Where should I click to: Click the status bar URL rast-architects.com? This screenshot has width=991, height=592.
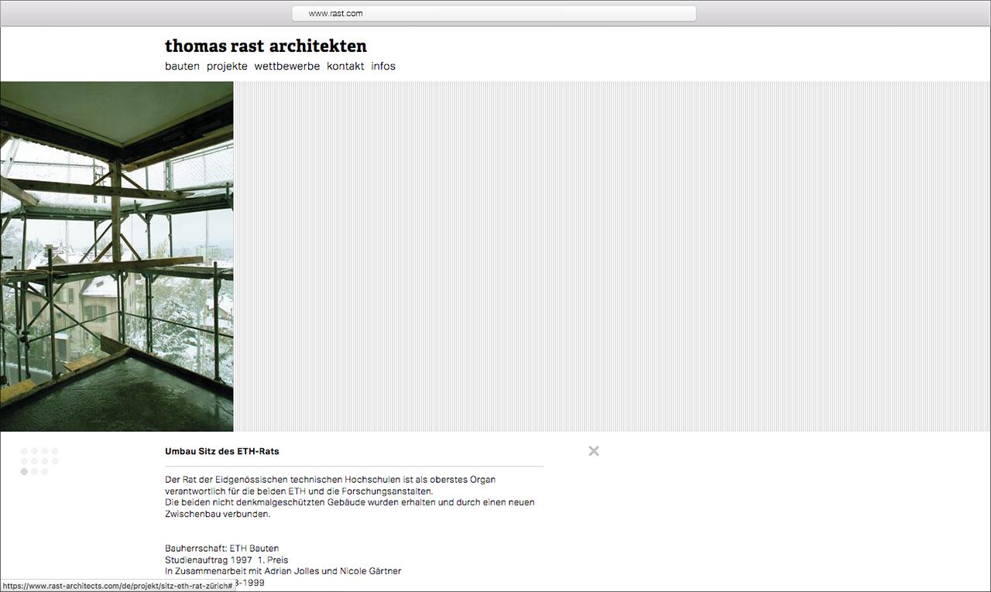click(117, 586)
